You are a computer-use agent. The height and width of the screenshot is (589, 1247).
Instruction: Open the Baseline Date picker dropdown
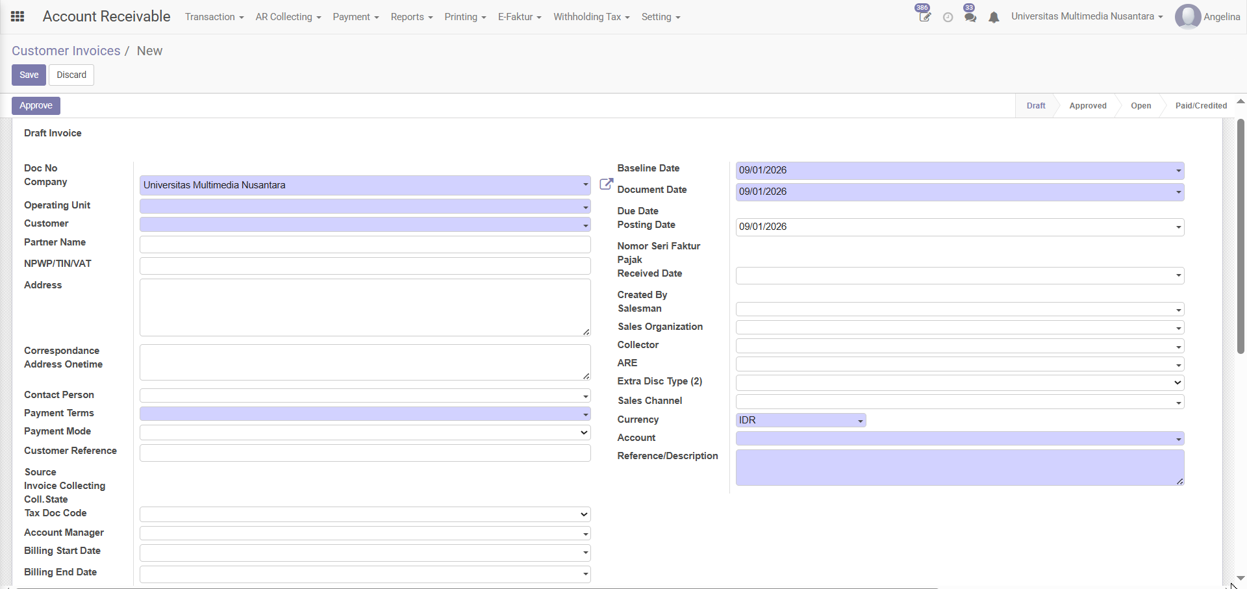pos(1178,171)
